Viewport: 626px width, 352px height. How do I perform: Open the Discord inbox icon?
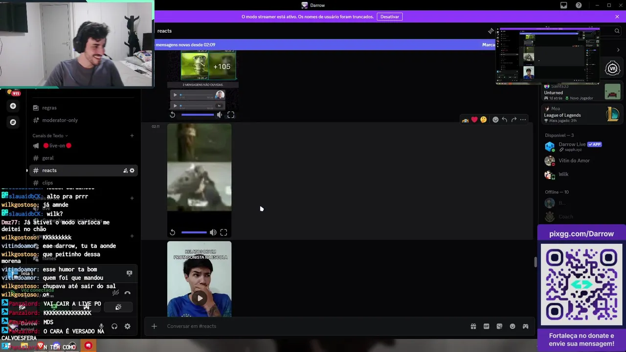564,5
